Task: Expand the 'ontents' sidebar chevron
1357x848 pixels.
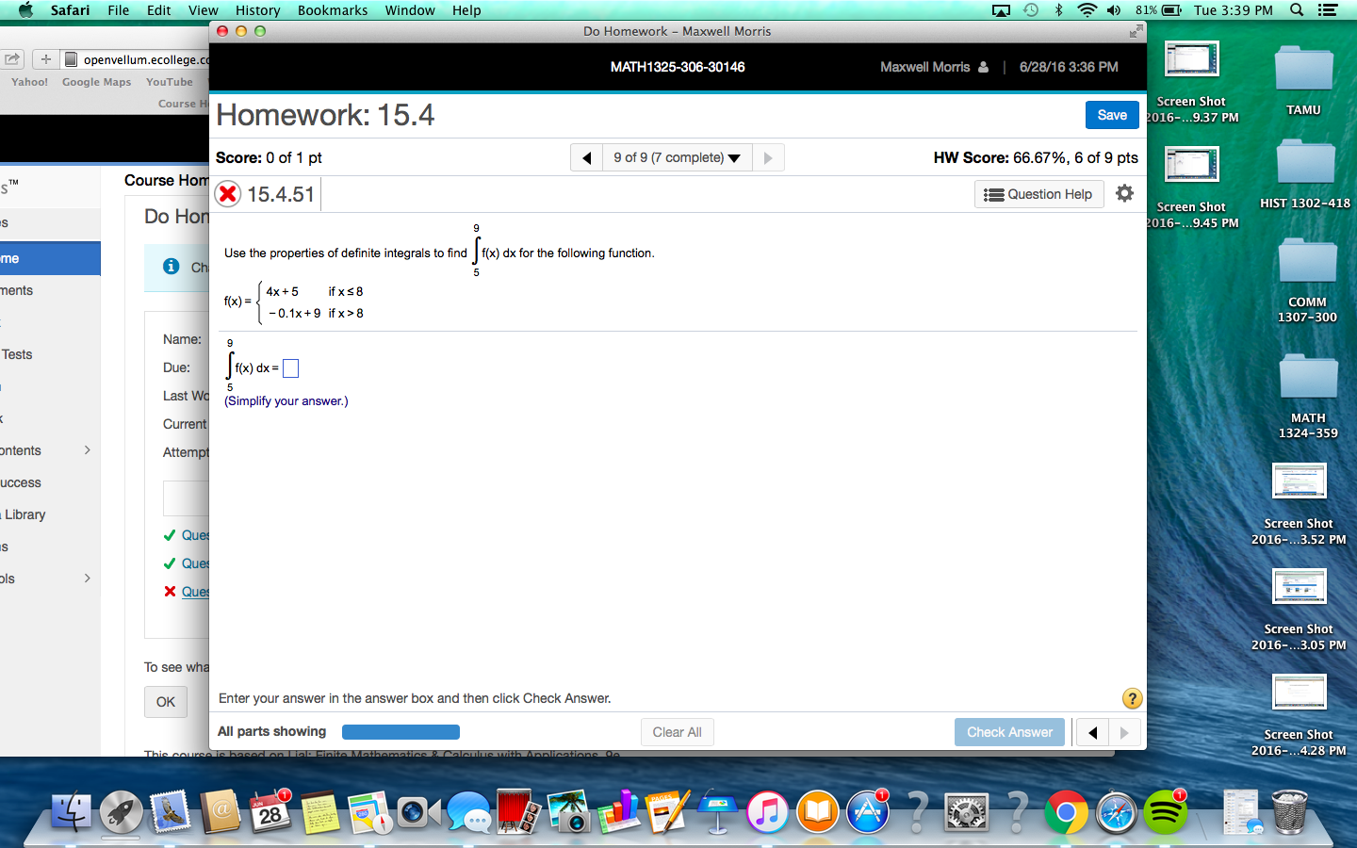Action: coord(88,450)
